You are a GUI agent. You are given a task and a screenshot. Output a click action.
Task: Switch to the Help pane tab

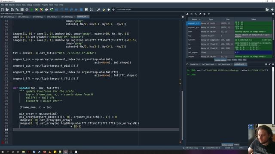(229, 60)
